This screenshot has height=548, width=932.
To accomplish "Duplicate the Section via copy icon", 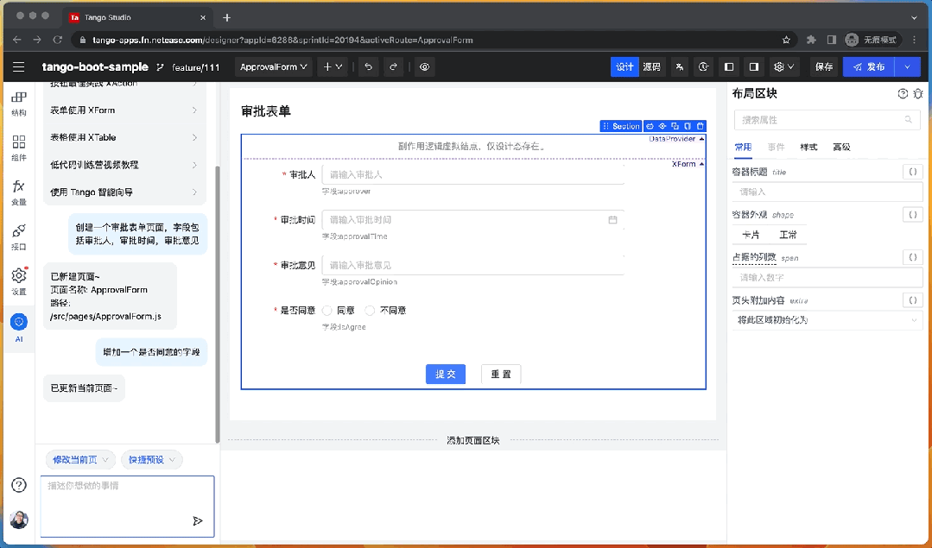I will click(x=675, y=126).
